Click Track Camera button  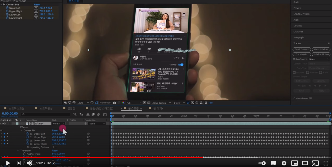tap(302, 49)
